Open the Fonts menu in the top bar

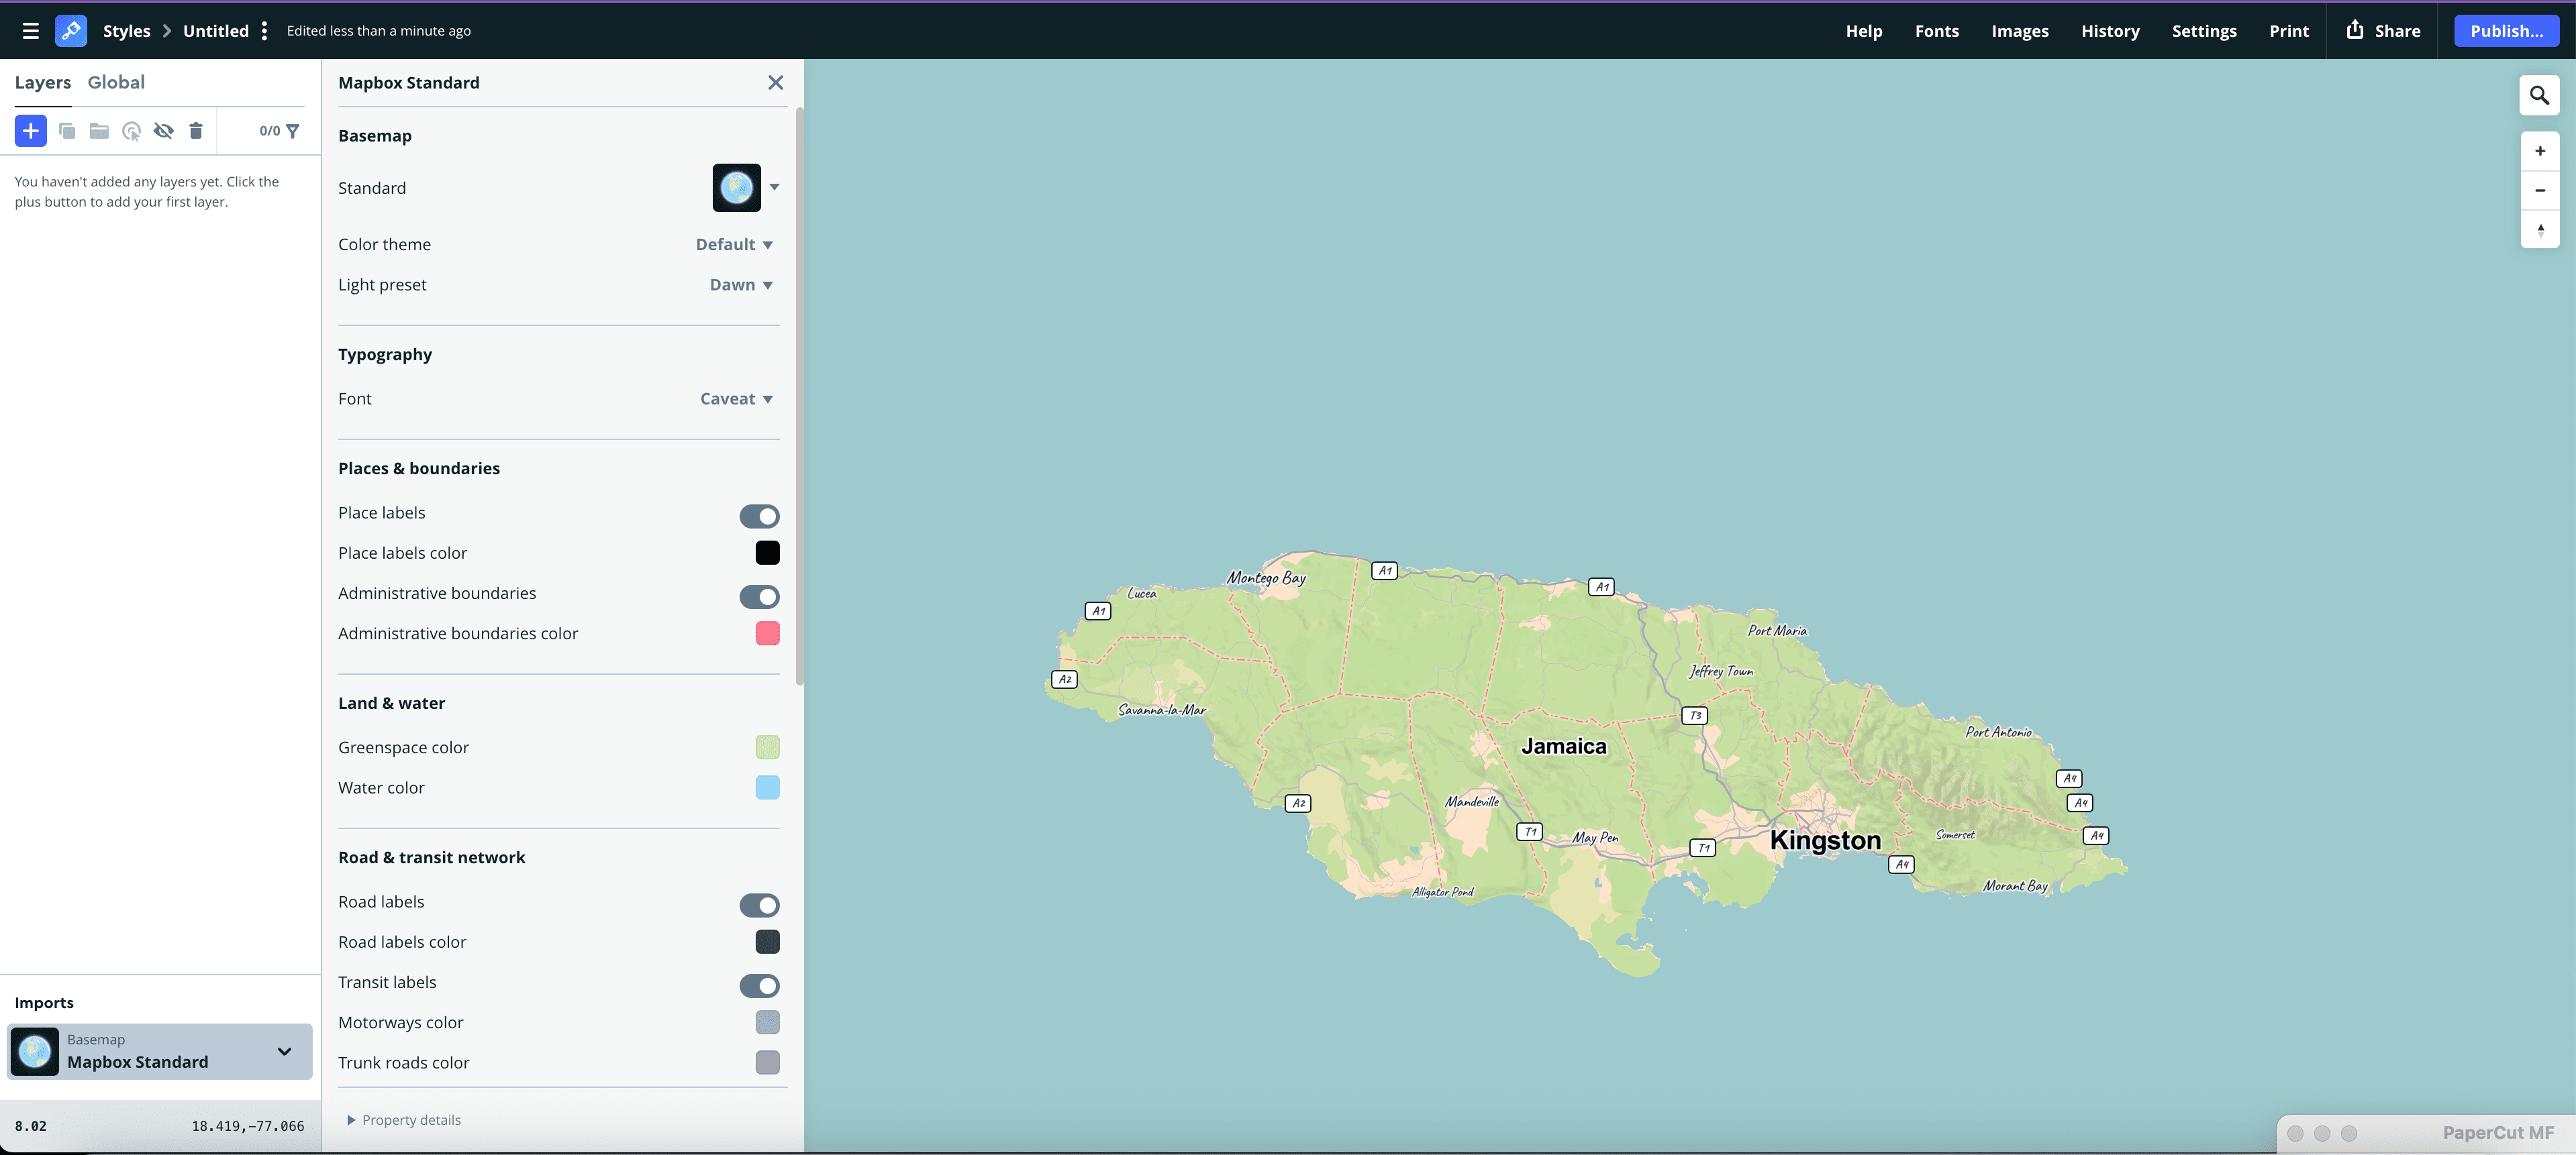(1937, 31)
